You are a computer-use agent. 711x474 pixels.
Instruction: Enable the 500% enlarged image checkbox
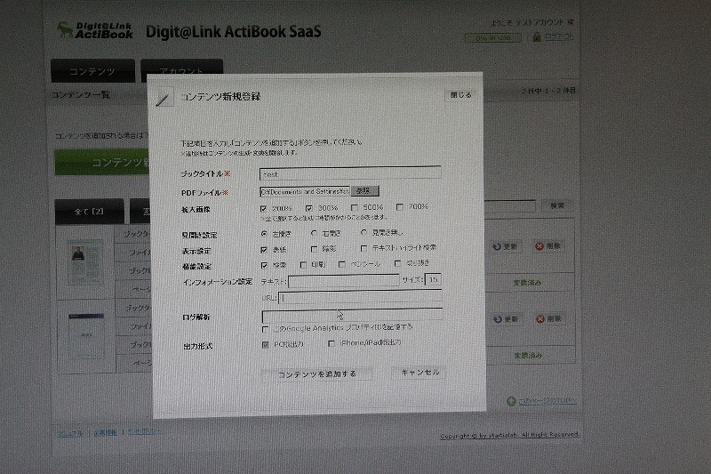pyautogui.click(x=354, y=208)
